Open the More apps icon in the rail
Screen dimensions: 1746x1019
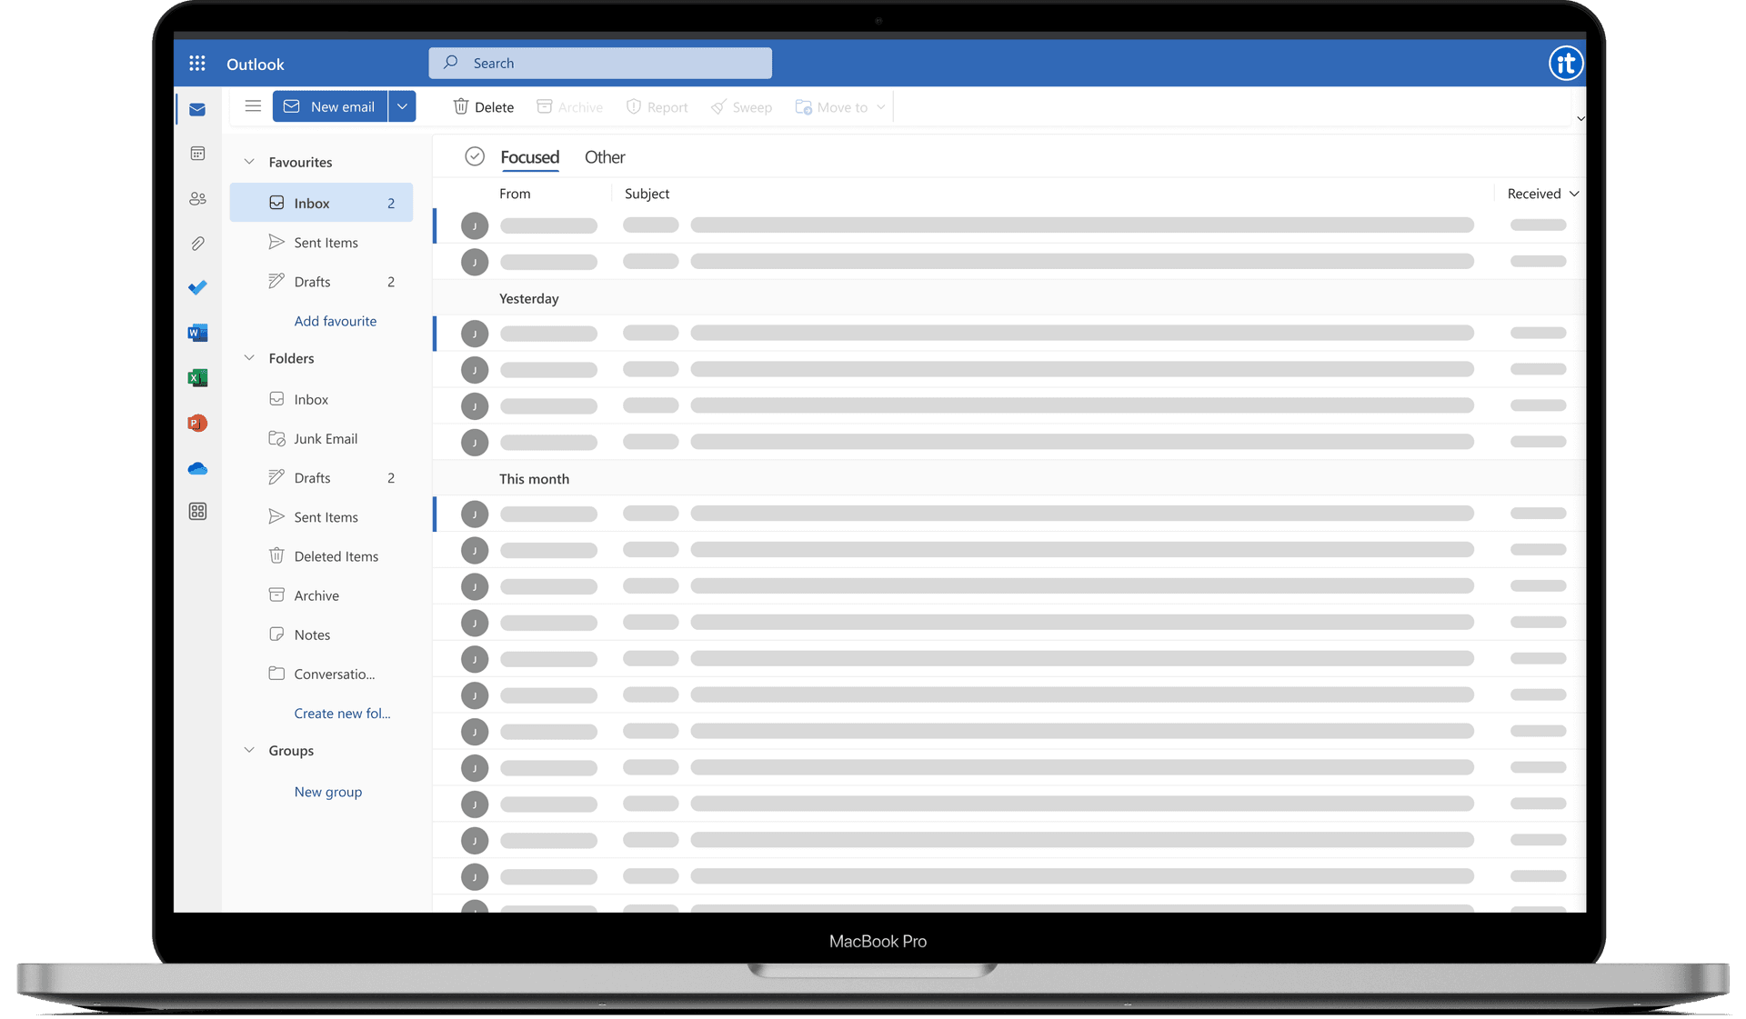(197, 512)
